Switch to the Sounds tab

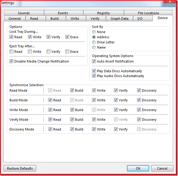24,13
